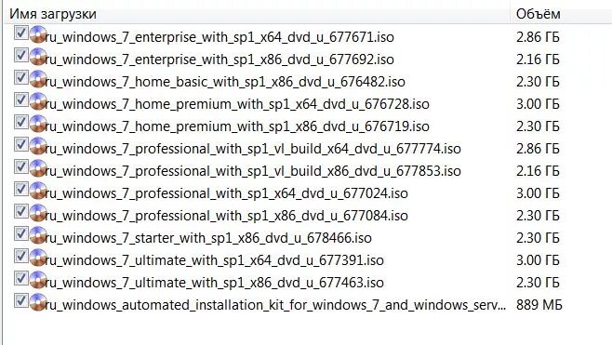This screenshot has width=612, height=345.
Task: Click disc icon of enterprise x64 677671 iso
Action: pyautogui.click(x=38, y=34)
